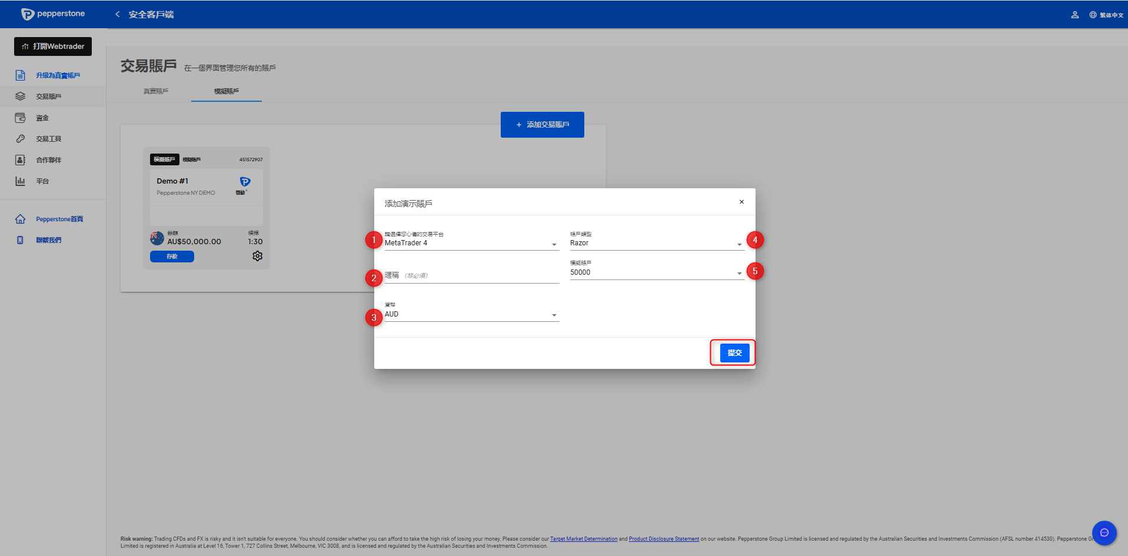Select the 模擬賬戶 tab
The image size is (1128, 556).
(227, 91)
